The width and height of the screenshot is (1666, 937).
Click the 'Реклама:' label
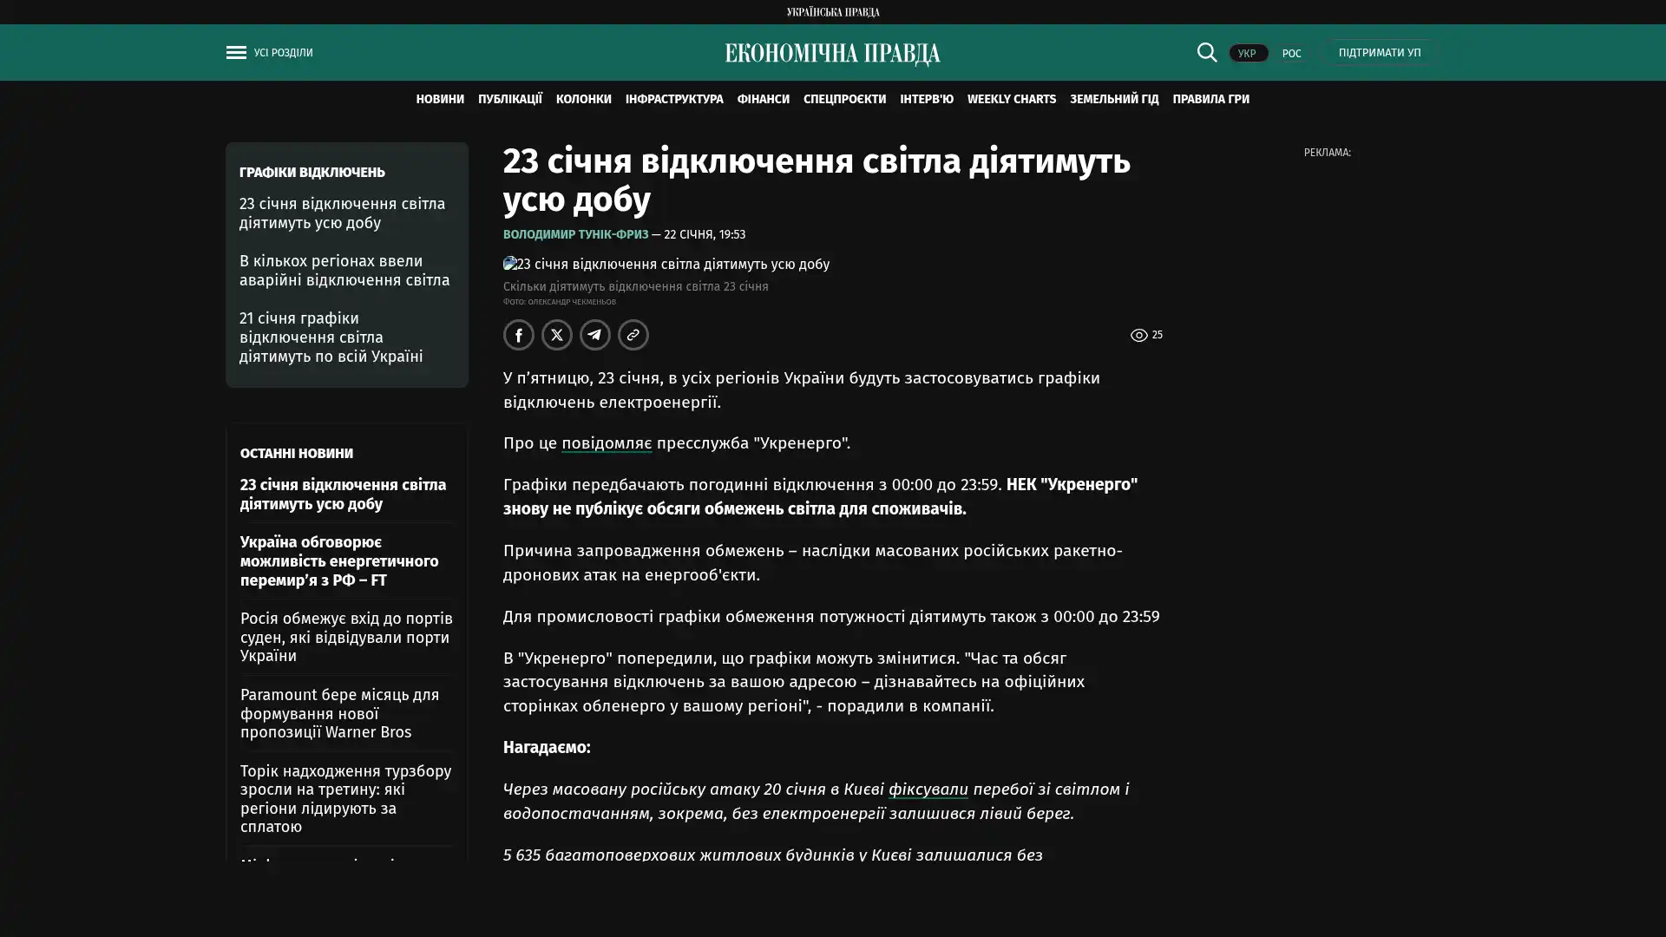[1328, 153]
